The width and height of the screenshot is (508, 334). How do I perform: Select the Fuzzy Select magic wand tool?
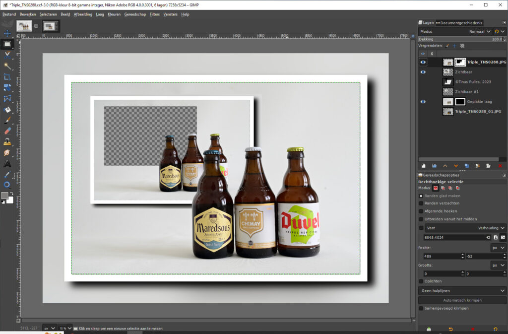[7, 66]
